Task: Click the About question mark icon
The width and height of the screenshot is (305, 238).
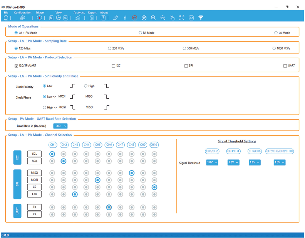Action: (103, 18)
